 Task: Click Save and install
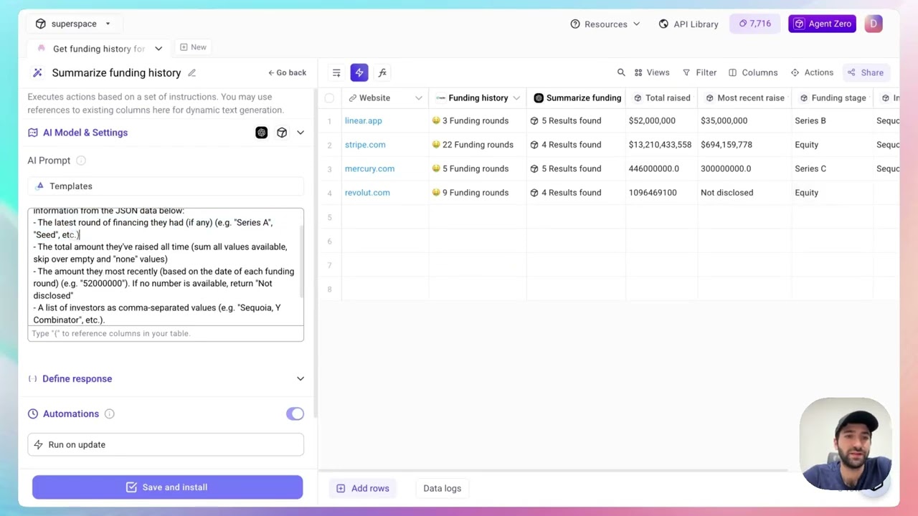167,487
